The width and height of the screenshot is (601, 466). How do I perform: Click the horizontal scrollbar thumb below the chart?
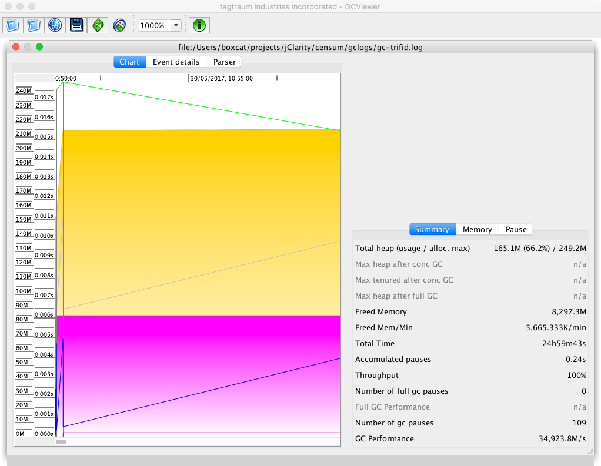(61, 442)
